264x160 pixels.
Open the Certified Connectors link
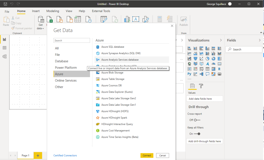(x=65, y=155)
